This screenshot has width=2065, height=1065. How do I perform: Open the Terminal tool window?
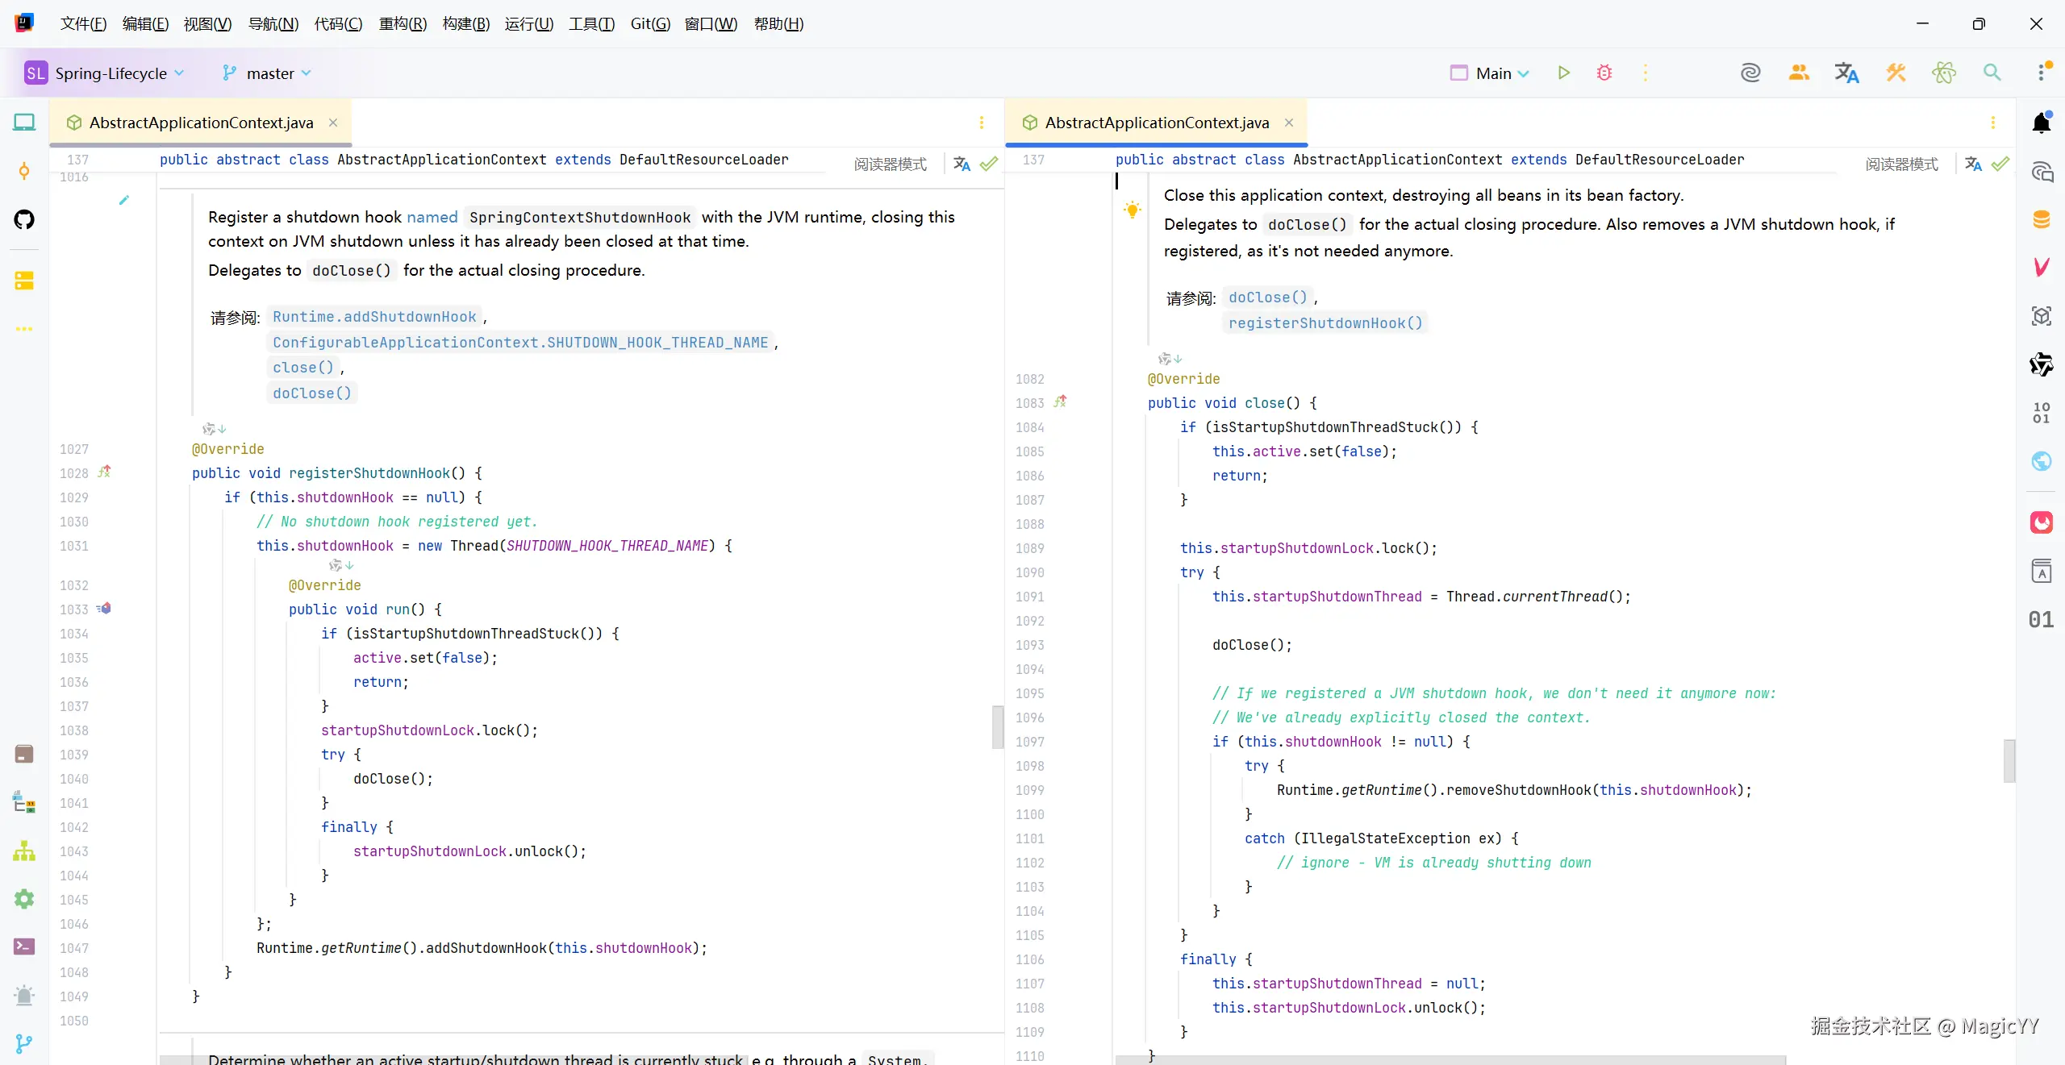[x=24, y=946]
